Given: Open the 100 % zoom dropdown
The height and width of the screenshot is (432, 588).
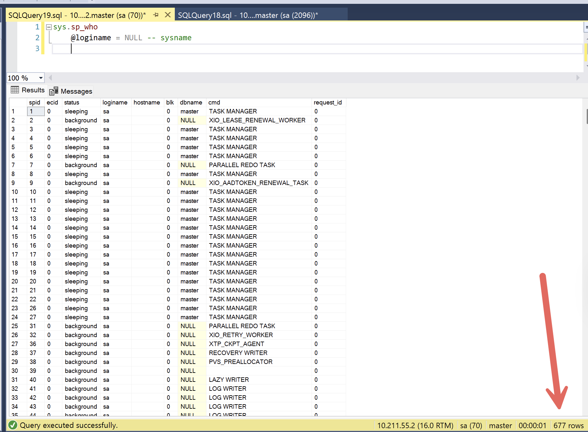Looking at the screenshot, I should pos(41,78).
